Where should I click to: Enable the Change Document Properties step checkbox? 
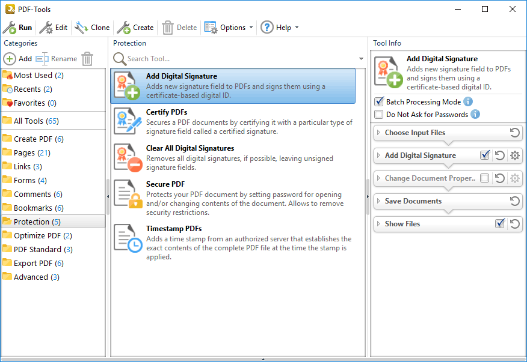click(485, 178)
